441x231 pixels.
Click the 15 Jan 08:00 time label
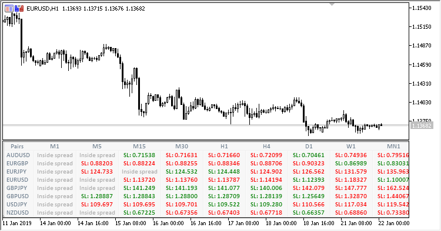(x=131, y=223)
